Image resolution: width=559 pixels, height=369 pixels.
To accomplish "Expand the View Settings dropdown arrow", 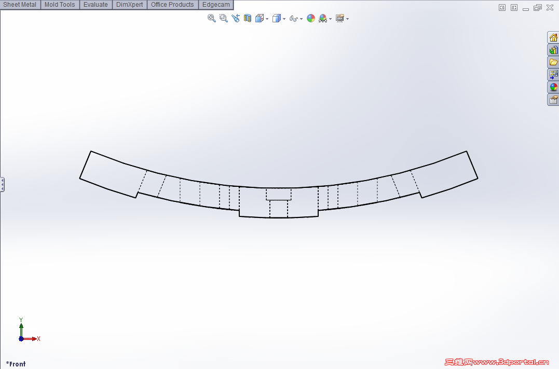I will click(348, 19).
